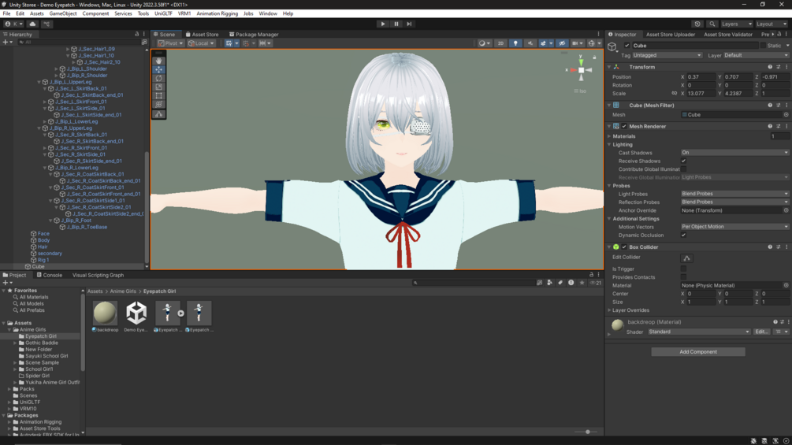Open the Layers dropdown

736,24
